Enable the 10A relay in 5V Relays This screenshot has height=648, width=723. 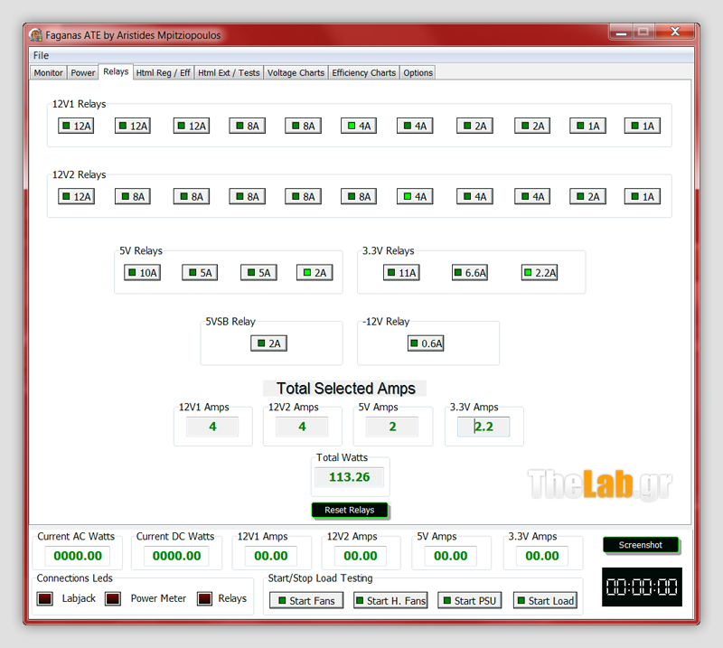pos(142,273)
